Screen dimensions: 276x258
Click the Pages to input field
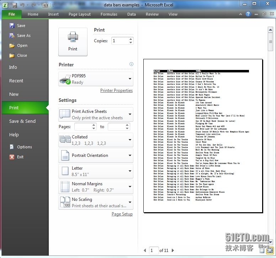117,127
